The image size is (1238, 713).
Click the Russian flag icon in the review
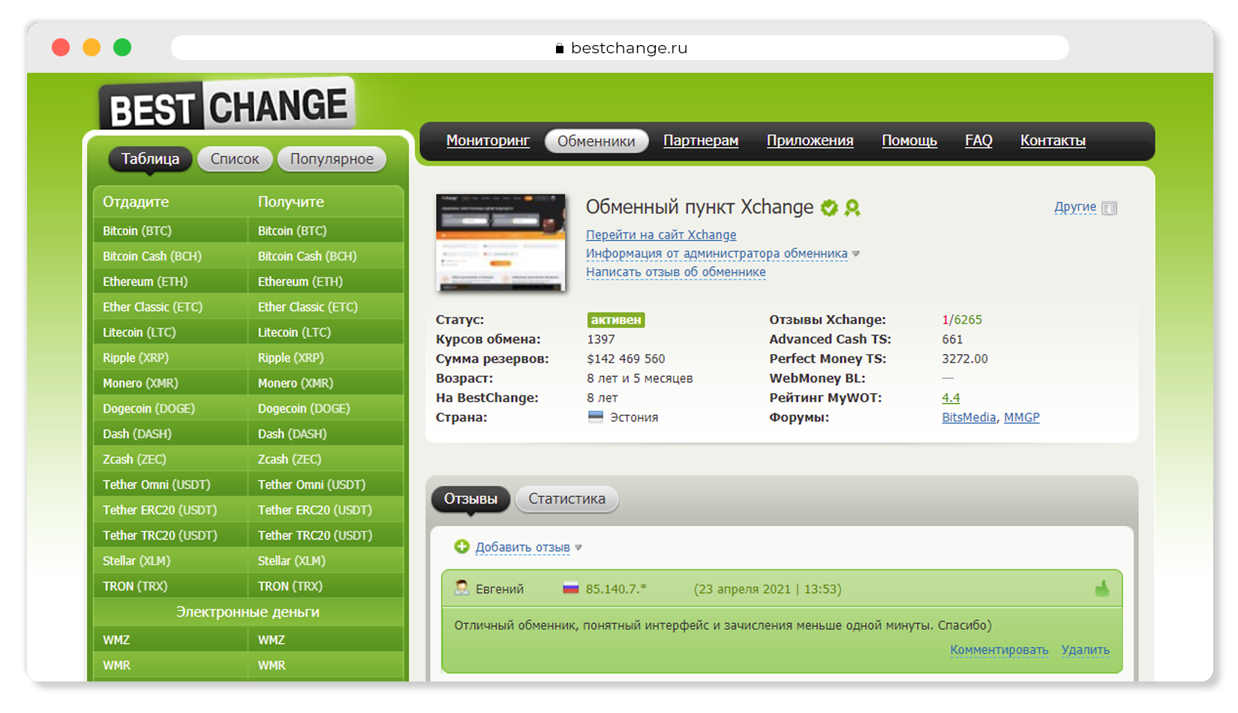coord(571,588)
